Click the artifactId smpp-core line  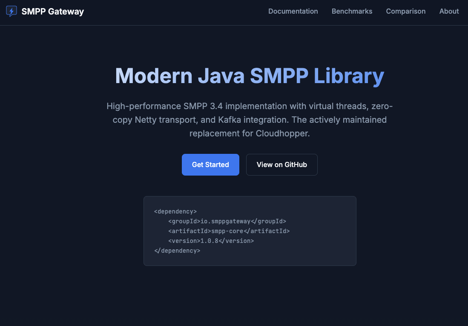tap(230, 231)
